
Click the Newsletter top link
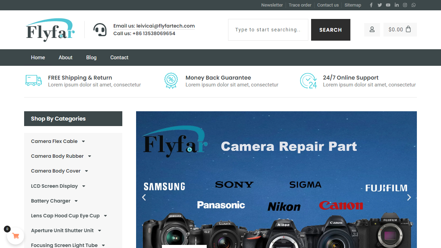click(x=272, y=5)
